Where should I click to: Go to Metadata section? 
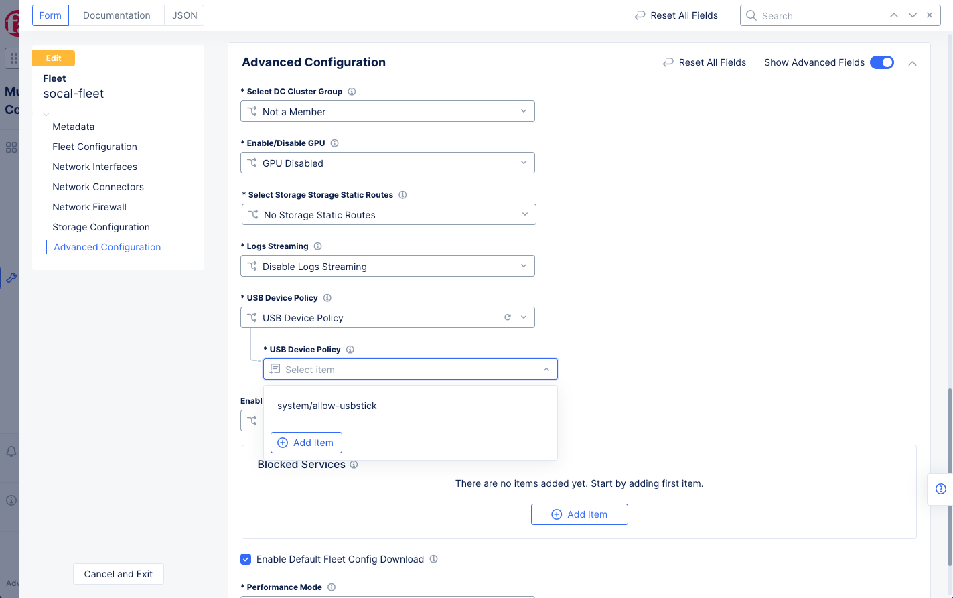point(74,127)
